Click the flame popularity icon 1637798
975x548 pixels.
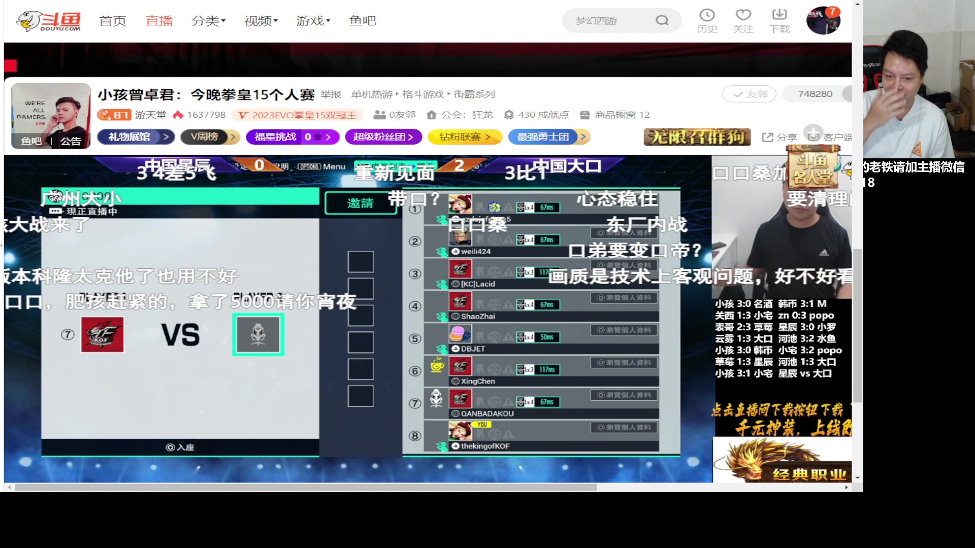pyautogui.click(x=178, y=115)
